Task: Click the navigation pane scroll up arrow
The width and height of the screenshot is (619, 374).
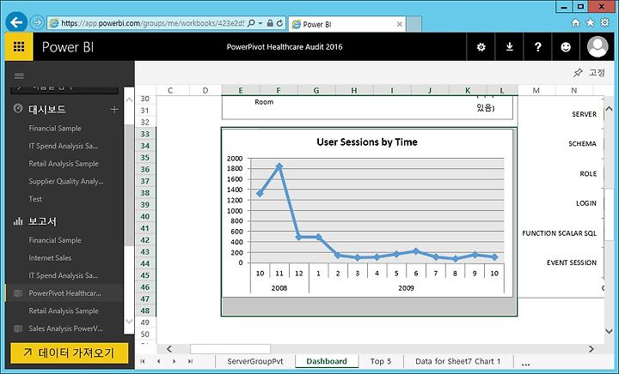Action: pos(129,100)
